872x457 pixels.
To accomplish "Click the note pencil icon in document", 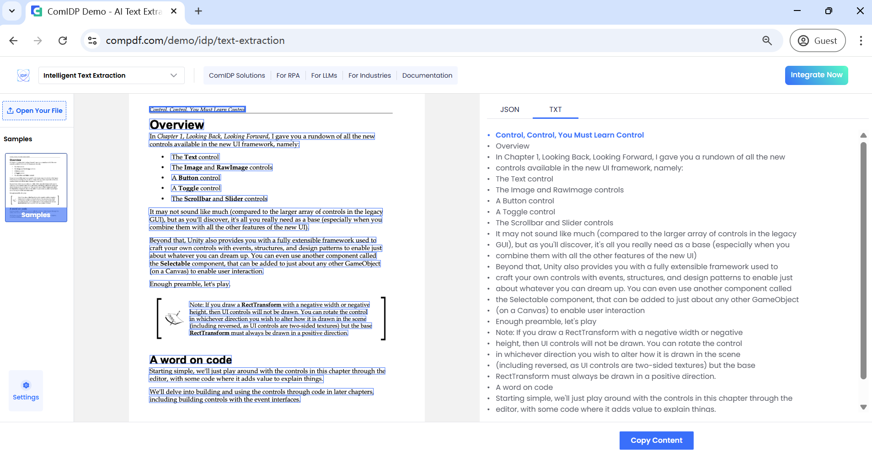I will point(174,318).
